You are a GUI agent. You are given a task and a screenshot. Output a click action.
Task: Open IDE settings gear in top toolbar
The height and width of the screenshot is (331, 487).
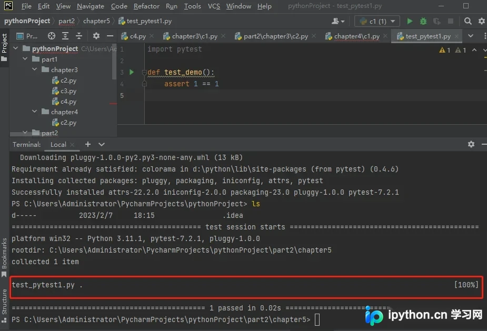click(x=481, y=21)
